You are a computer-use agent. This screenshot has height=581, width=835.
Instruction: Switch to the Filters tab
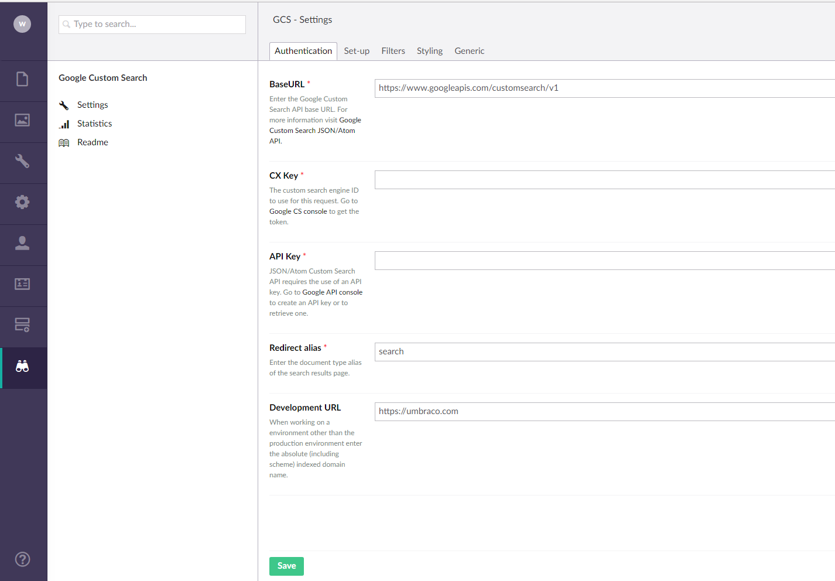393,51
